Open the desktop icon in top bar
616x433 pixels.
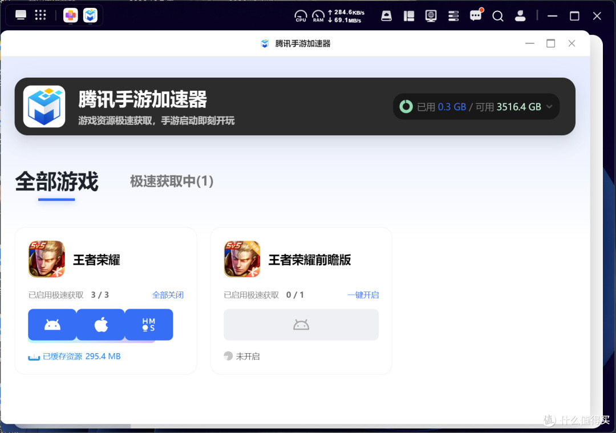click(21, 15)
